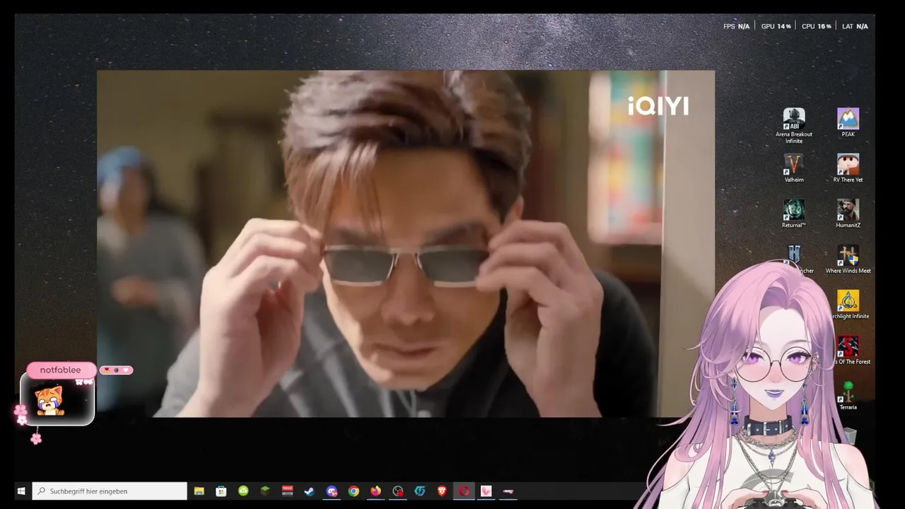Viewport: 905px width, 509px height.
Task: Click the HumanitZ desktop shortcut
Action: (848, 213)
